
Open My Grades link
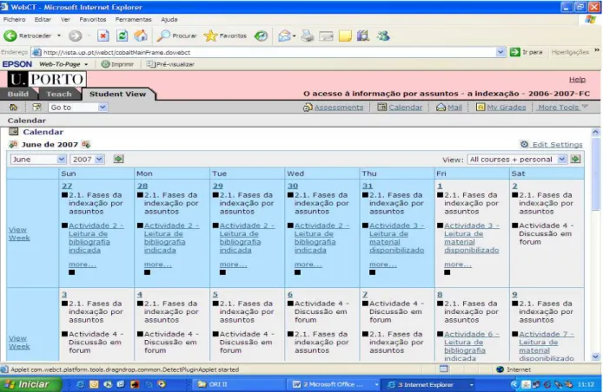506,108
